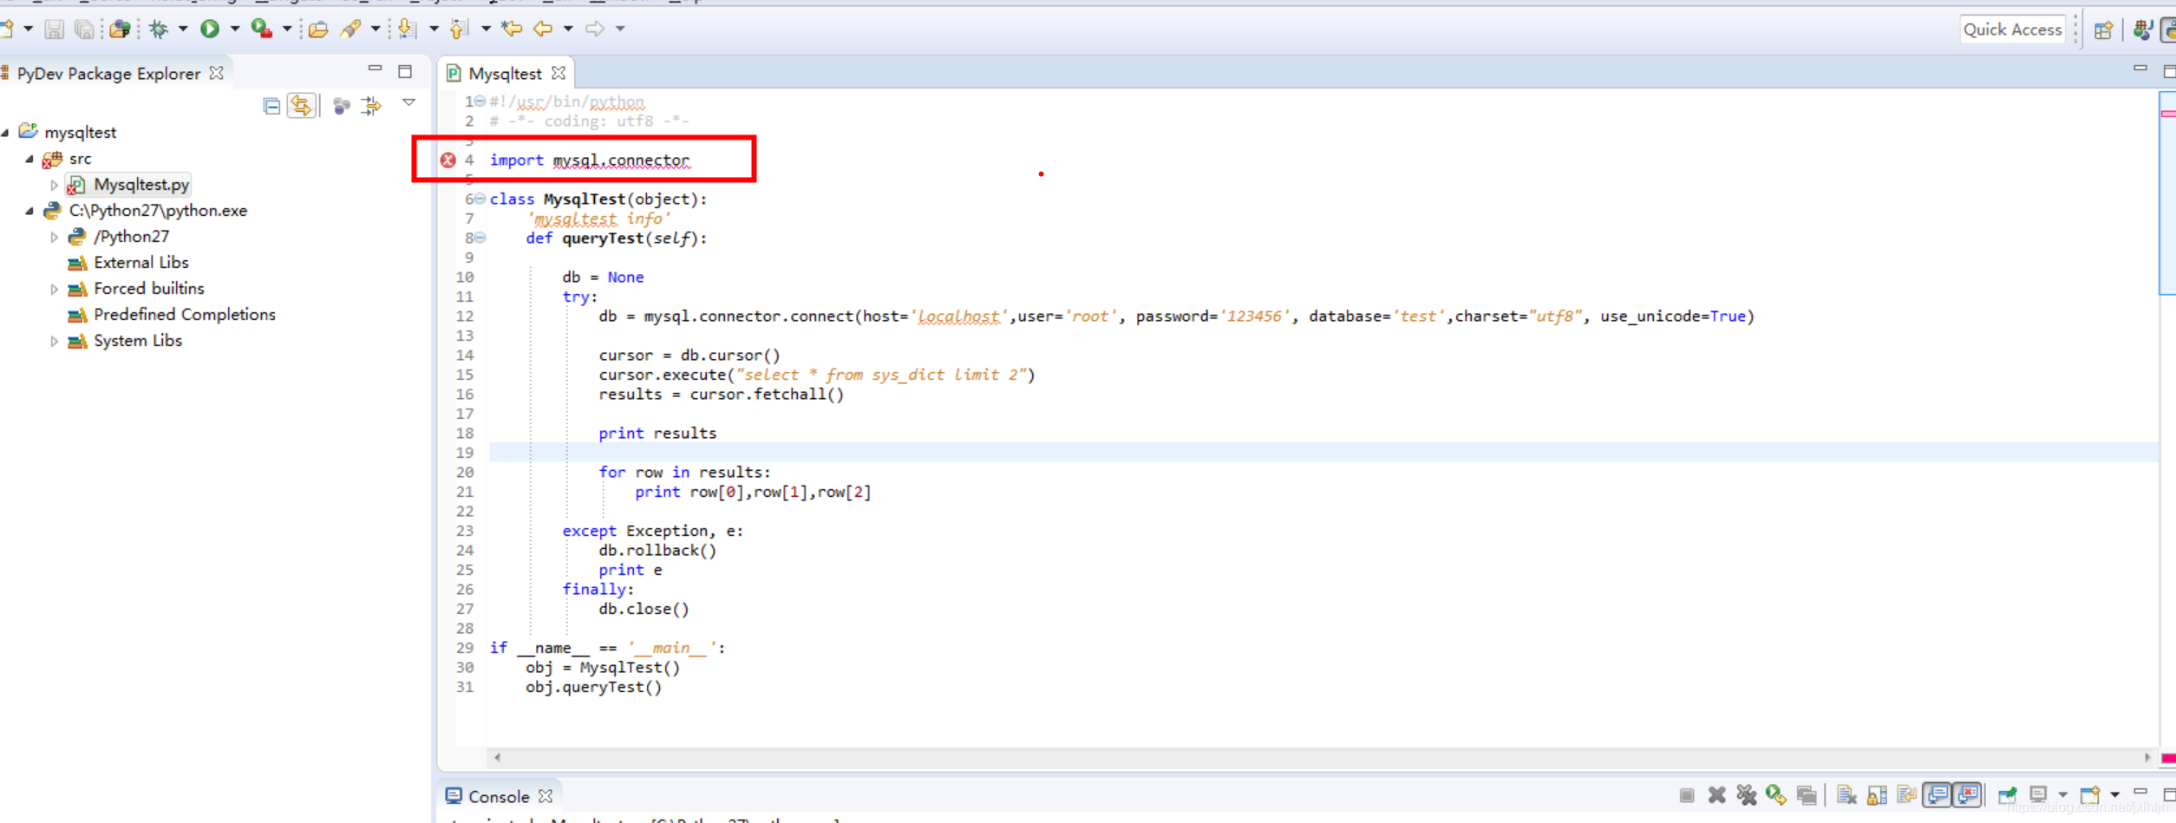Open the Search (flashlight) tool
Image resolution: width=2176 pixels, height=823 pixels.
[x=352, y=28]
